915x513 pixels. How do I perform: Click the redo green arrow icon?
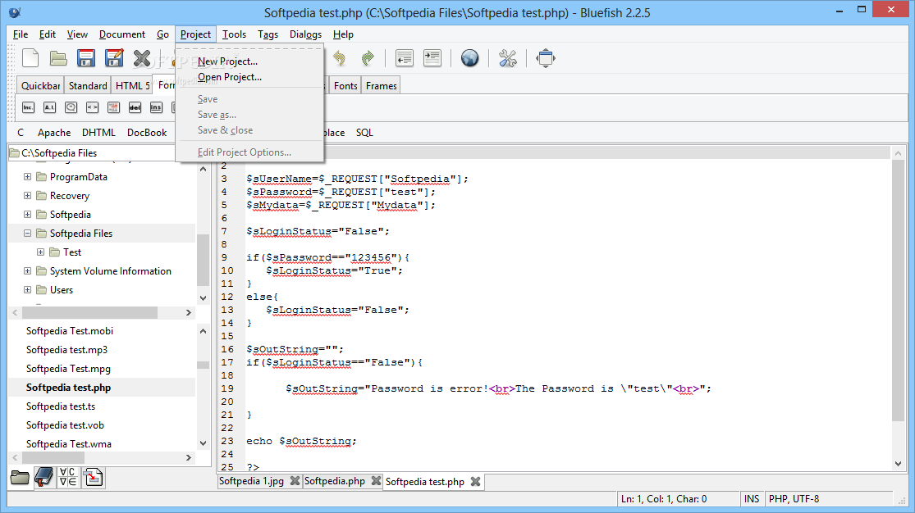(x=368, y=58)
